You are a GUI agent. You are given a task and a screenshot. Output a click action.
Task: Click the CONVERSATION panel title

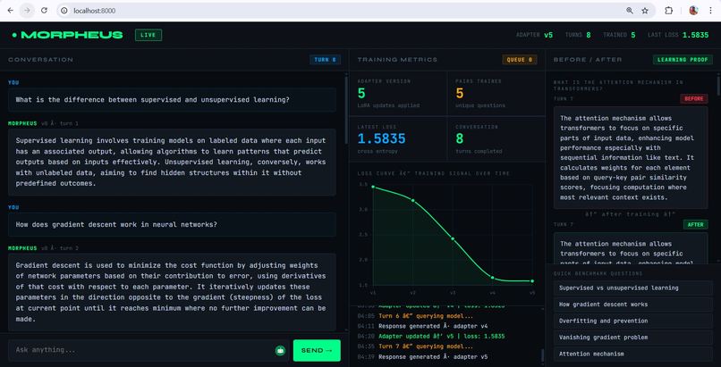(x=40, y=60)
